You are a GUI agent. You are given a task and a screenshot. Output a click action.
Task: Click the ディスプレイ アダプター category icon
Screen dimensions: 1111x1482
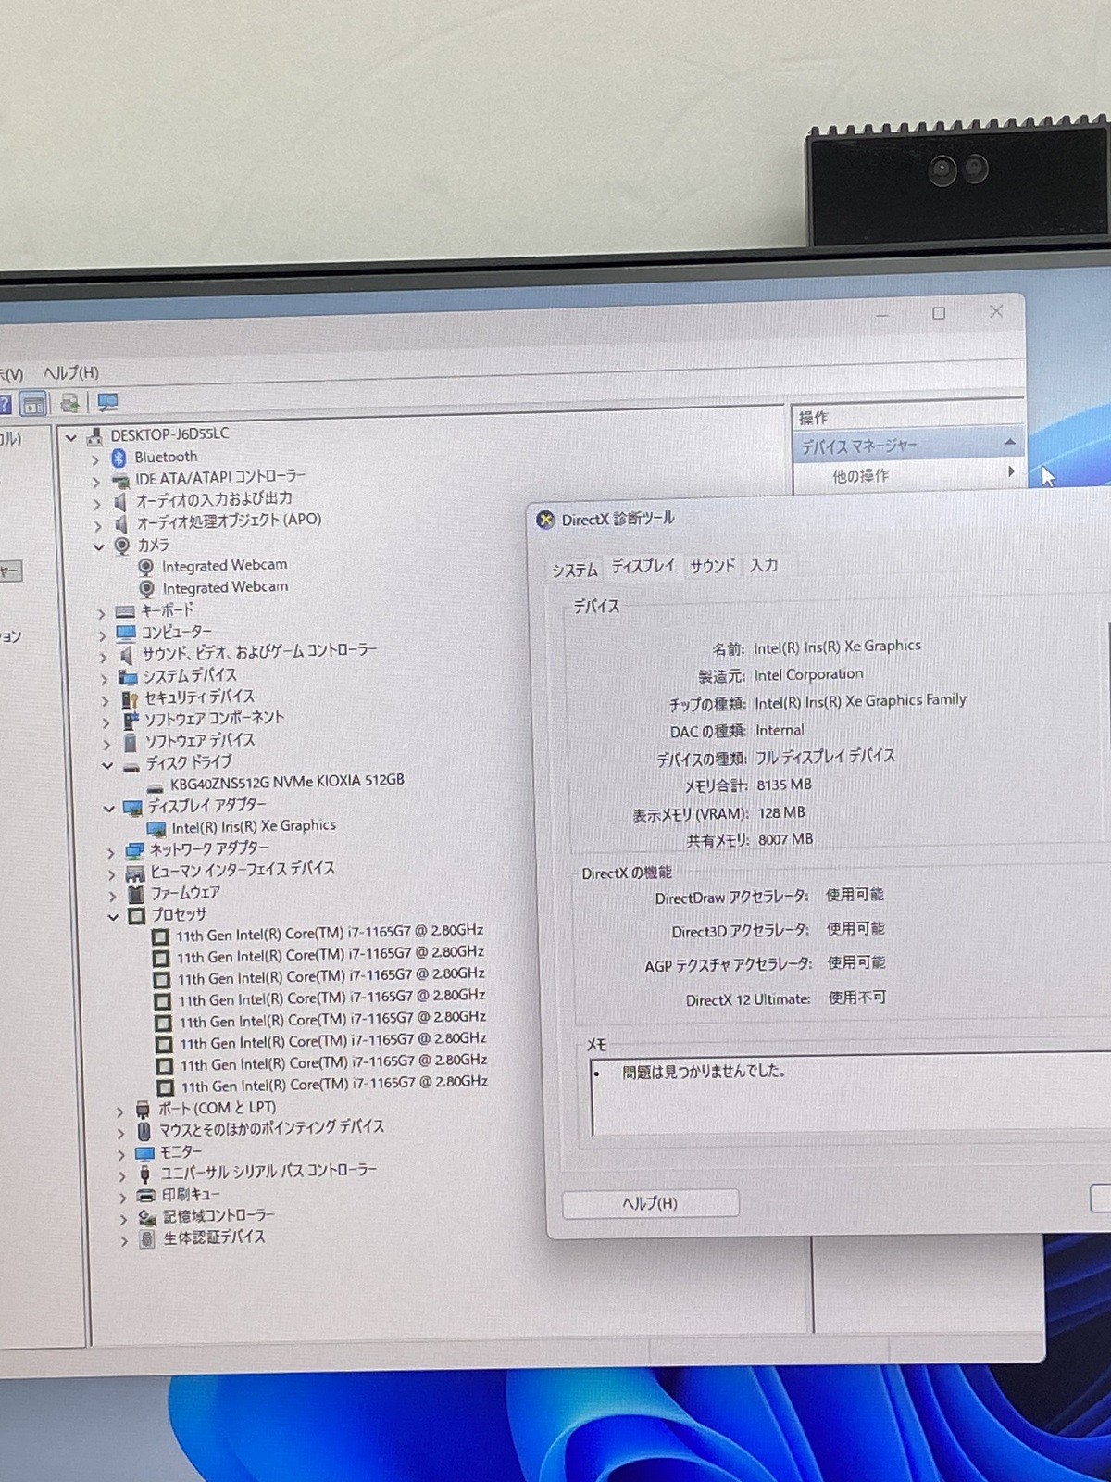[x=133, y=808]
